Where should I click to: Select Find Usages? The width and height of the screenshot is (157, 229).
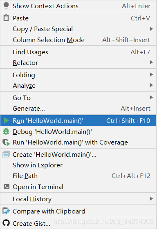pos(78,52)
